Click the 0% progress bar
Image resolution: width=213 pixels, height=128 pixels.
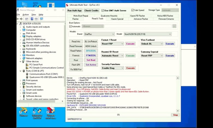(119, 115)
